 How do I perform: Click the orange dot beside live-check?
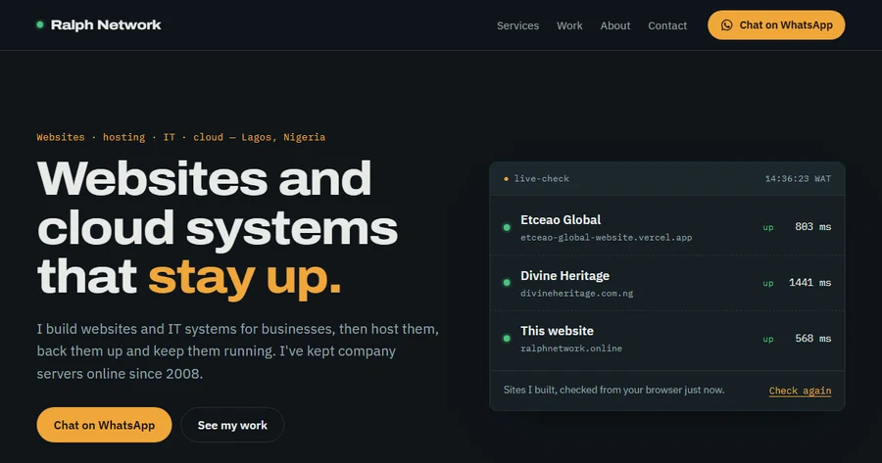(x=507, y=179)
